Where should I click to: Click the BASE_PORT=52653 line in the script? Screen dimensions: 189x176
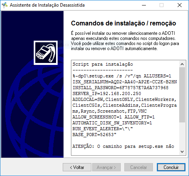click(x=94, y=135)
